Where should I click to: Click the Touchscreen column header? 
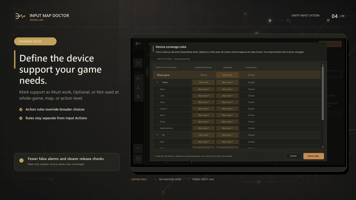pos(251,68)
